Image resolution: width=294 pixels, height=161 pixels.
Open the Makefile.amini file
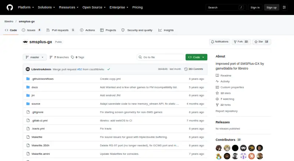tap(41, 154)
